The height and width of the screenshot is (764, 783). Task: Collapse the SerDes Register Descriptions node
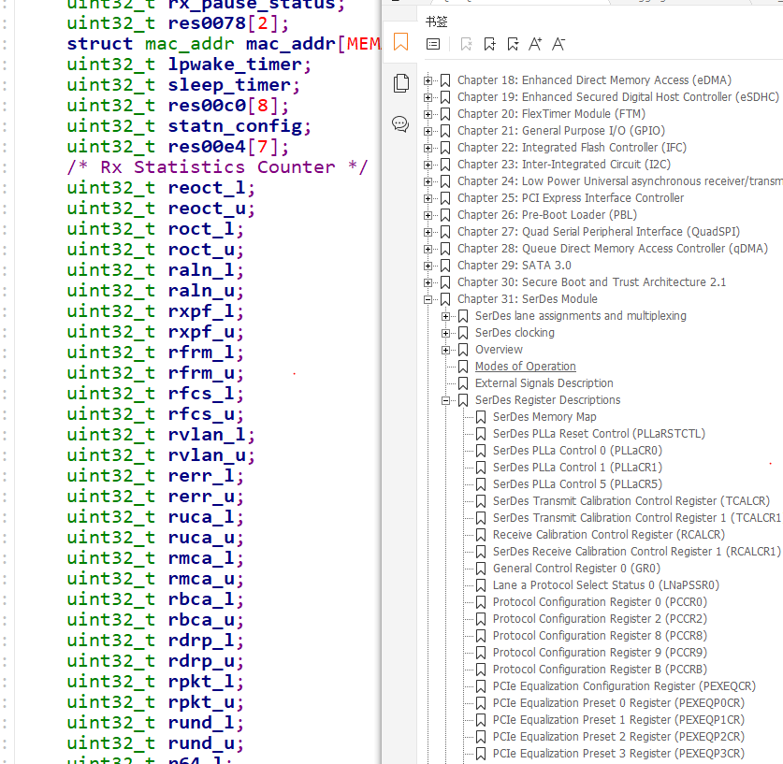tap(445, 399)
